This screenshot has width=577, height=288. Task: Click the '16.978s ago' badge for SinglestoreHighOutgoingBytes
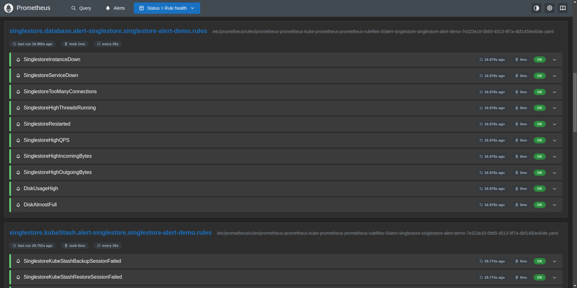(492, 173)
